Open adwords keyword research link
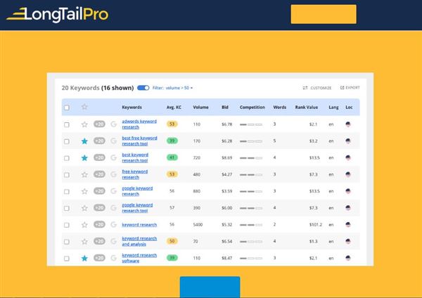Viewport: 422px width, 298px height. click(x=139, y=124)
